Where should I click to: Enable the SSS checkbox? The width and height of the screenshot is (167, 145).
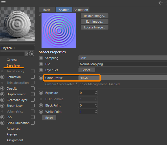pyautogui.click(x=33, y=117)
